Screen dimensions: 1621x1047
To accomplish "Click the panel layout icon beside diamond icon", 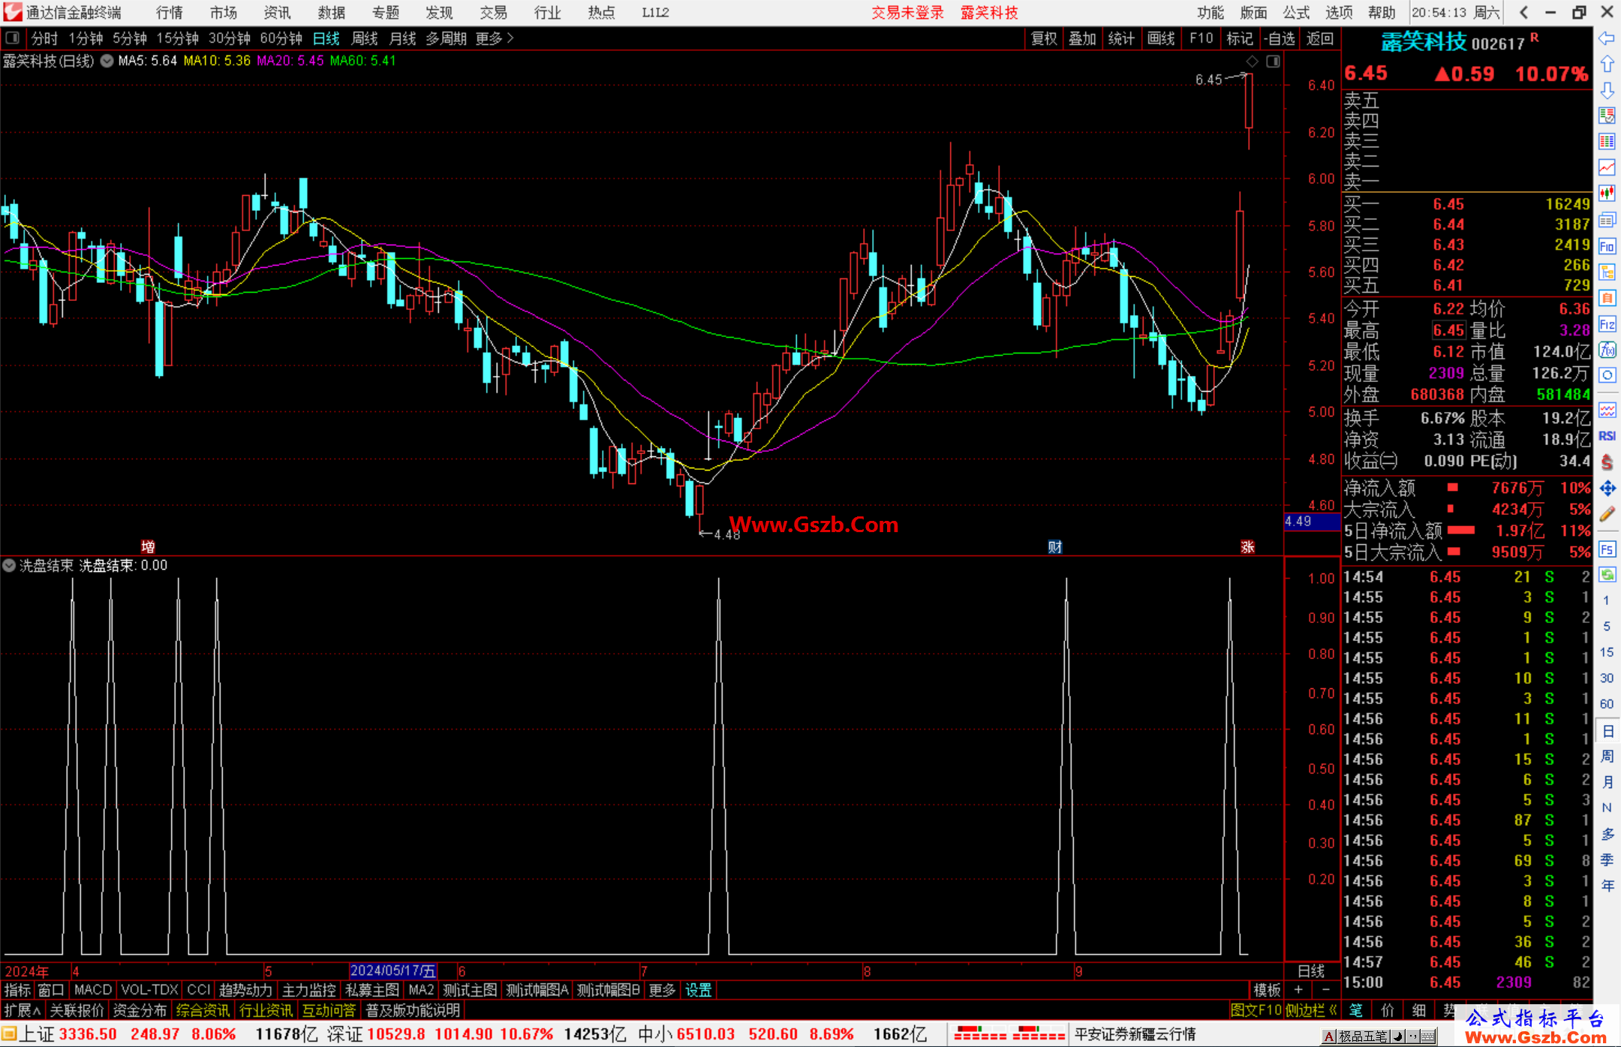I will tap(1273, 62).
